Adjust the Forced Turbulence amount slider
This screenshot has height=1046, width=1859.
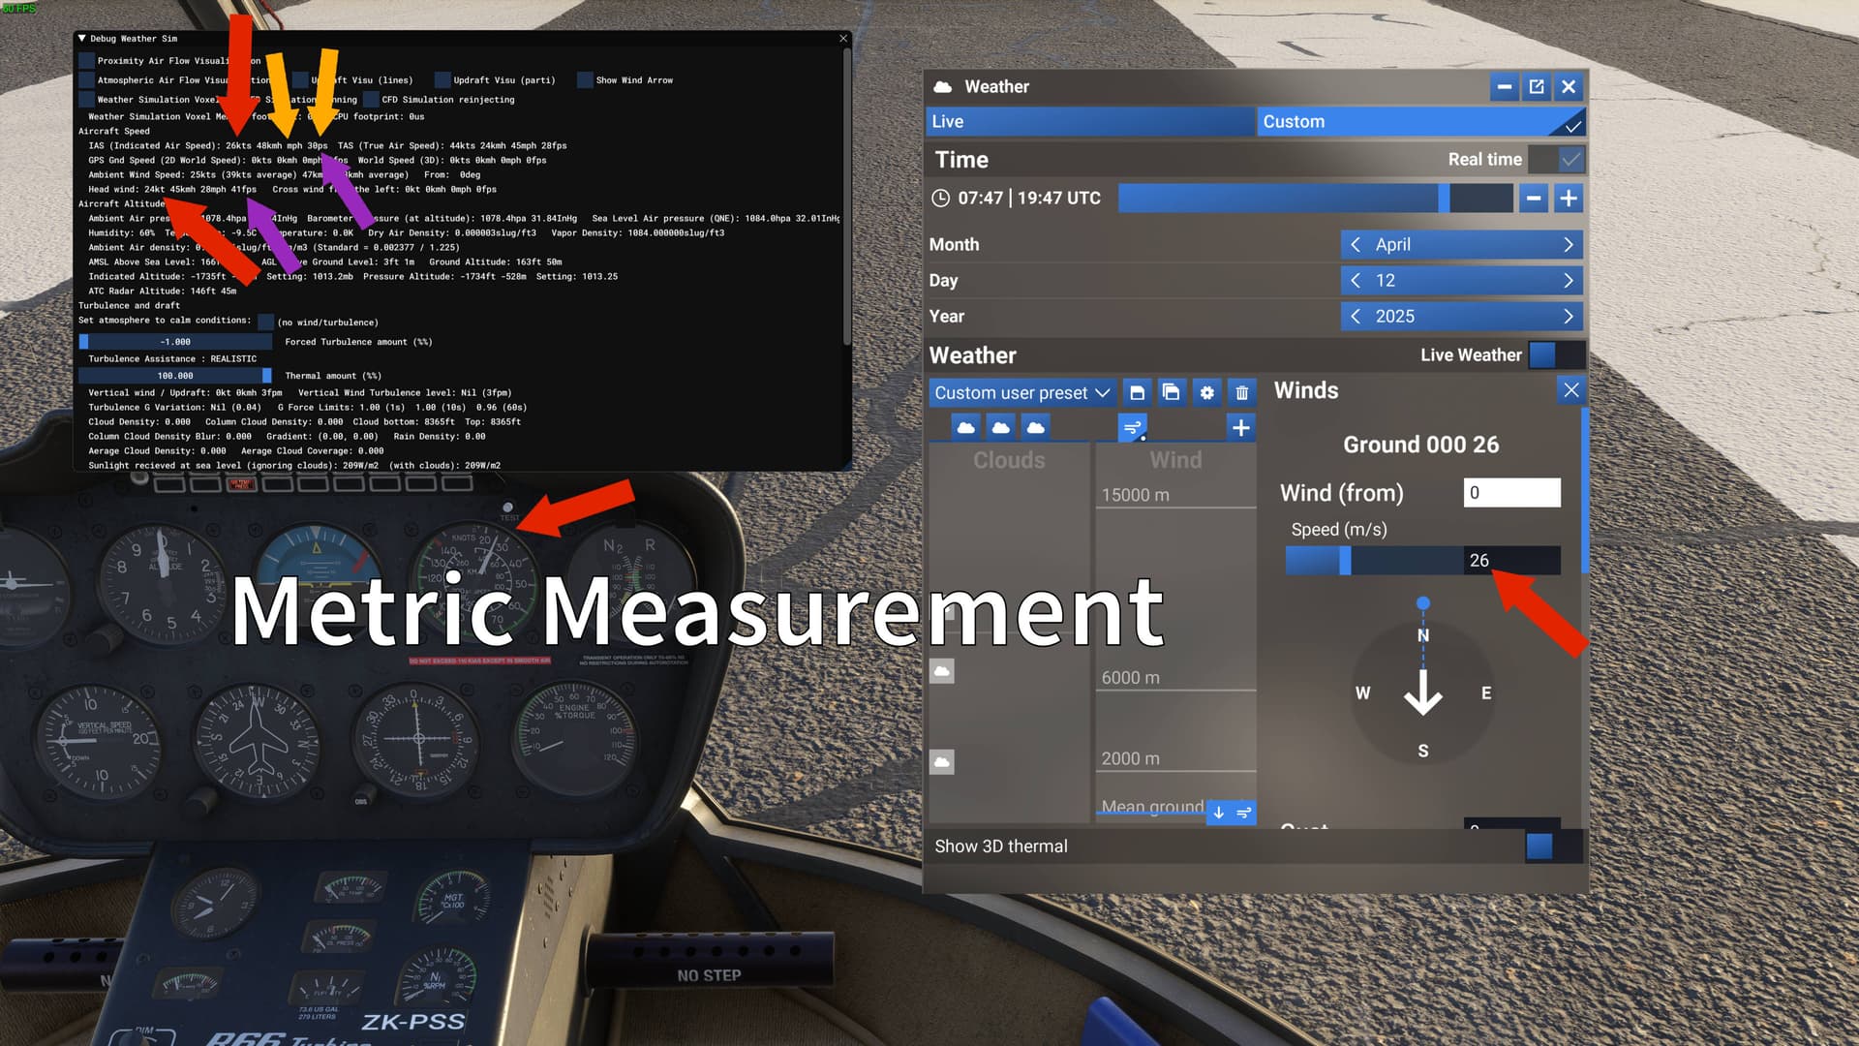[x=175, y=342]
